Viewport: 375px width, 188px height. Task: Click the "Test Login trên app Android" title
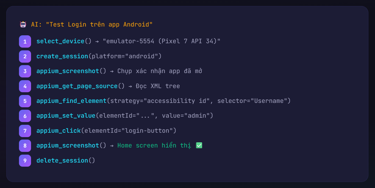99,25
